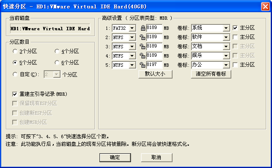Click the 默认大小 button
The width and height of the screenshot is (272, 168).
pos(155,74)
